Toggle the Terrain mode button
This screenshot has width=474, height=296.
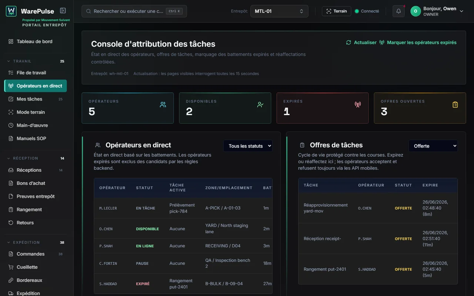[x=336, y=11]
